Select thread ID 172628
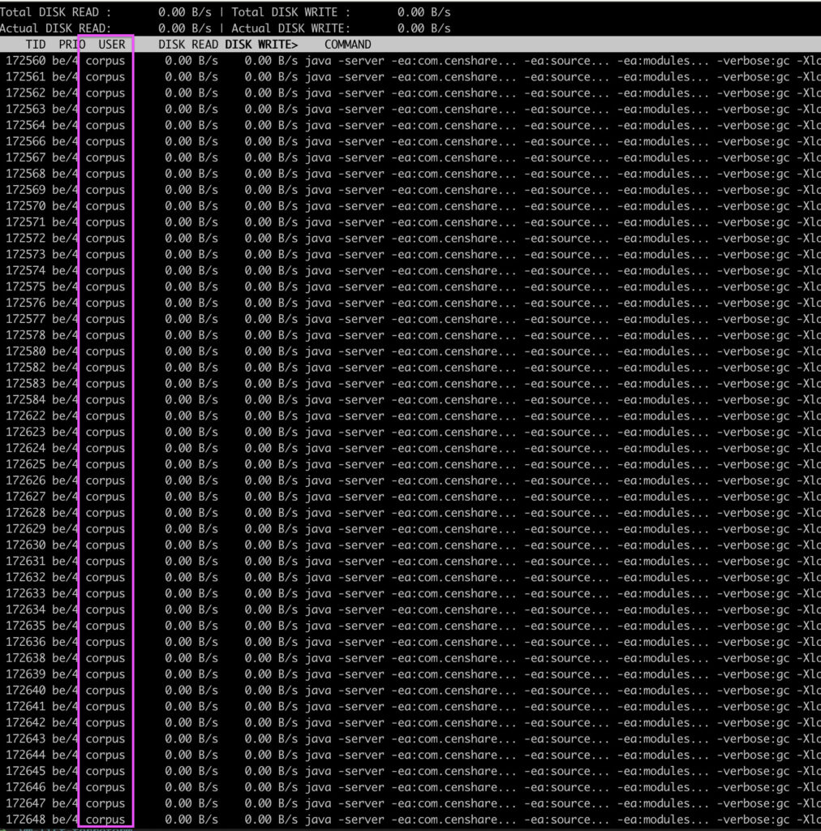This screenshot has height=831, width=821. pos(26,513)
